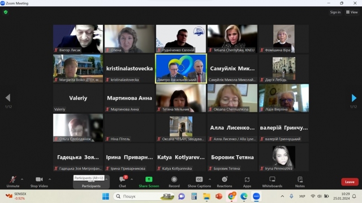
Task: Select the Самуйлік Микола participant tile
Action: pos(232,69)
